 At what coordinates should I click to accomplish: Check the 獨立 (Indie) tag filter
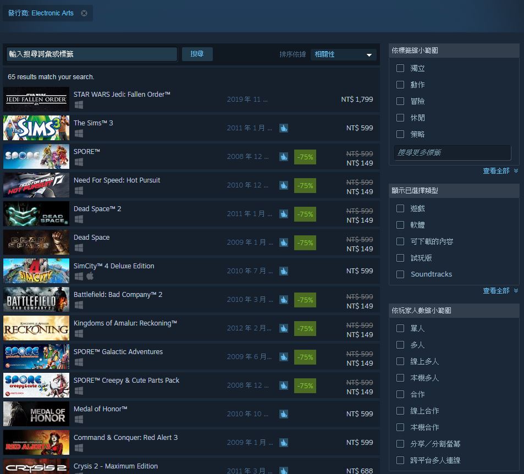click(x=400, y=68)
